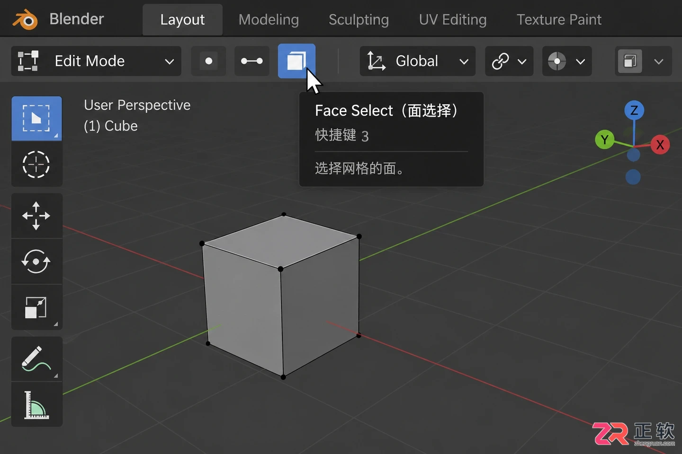Open the Modeling workspace tab
The height and width of the screenshot is (454, 682).
pos(269,20)
